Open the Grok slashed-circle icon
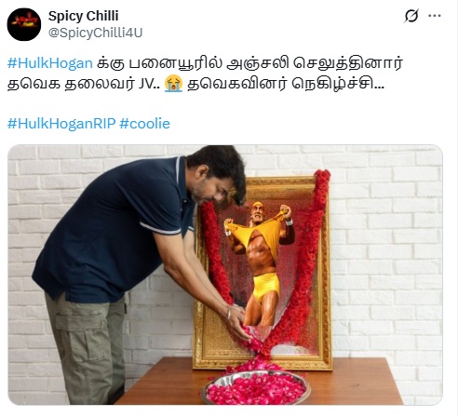This screenshot has height=417, width=458. coord(411,16)
